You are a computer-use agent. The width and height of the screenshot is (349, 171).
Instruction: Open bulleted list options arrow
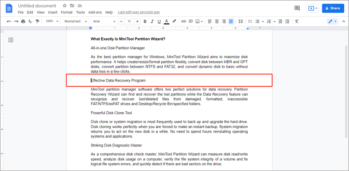[263, 21]
